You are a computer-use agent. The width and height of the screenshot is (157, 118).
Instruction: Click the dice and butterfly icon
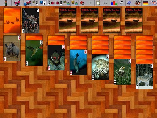[x=27, y=3]
